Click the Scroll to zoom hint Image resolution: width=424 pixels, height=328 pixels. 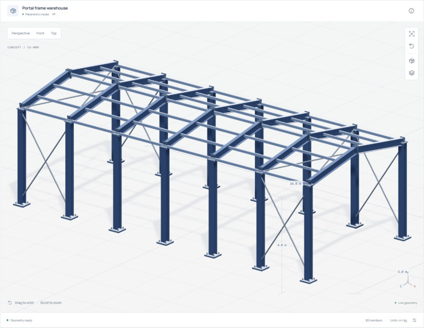[x=51, y=303]
